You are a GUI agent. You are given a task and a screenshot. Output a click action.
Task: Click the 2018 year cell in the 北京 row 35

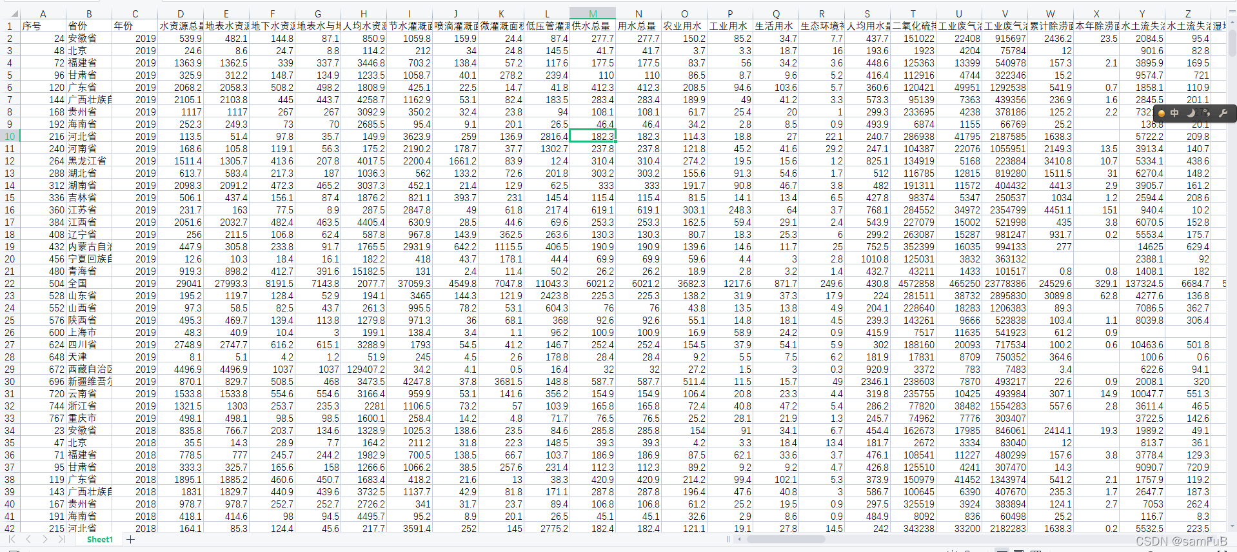[x=135, y=442]
